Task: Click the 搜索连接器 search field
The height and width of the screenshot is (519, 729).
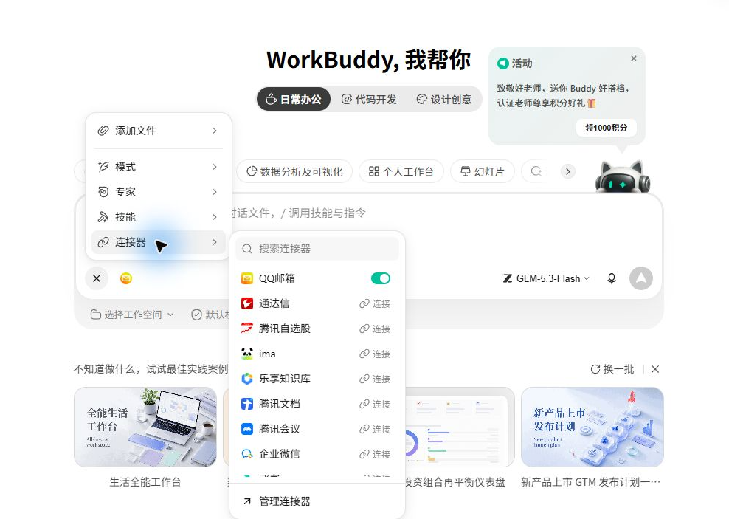Action: pos(317,249)
